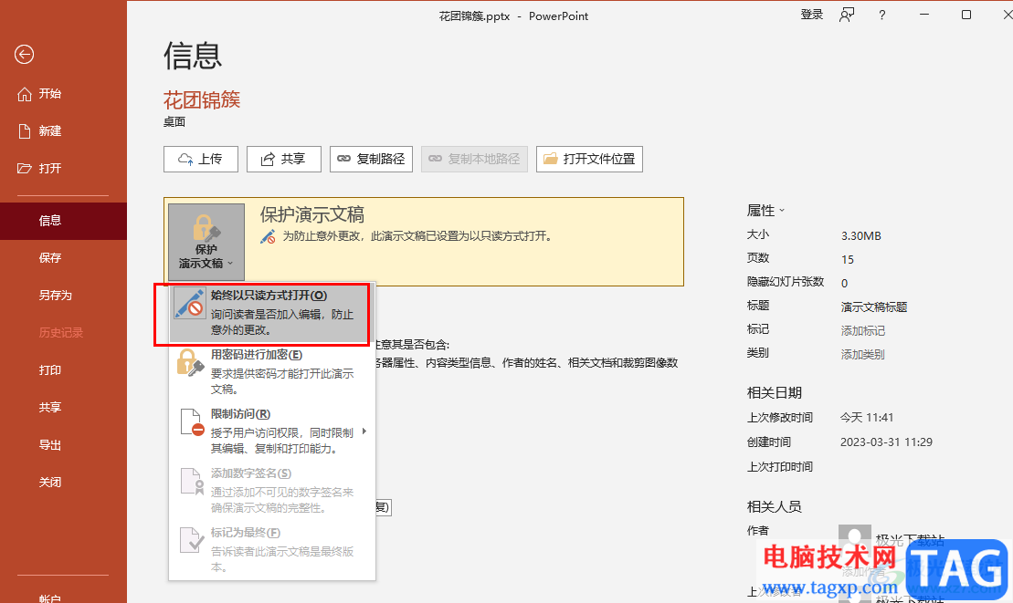This screenshot has width=1013, height=603.
Task: Click the 复制路径 button
Action: click(372, 160)
